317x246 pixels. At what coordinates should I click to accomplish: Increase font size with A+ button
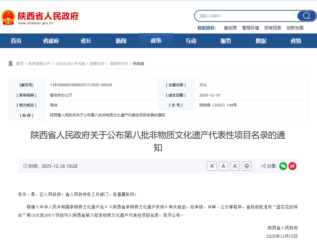click(212, 166)
